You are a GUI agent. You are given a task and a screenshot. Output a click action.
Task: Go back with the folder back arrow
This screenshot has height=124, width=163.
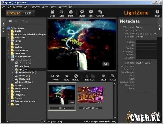pyautogui.click(x=10, y=21)
